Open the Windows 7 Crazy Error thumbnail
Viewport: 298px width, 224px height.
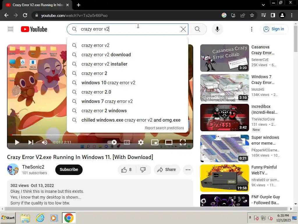click(224, 88)
